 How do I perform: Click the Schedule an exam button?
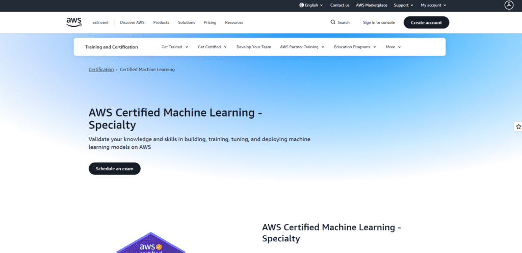[115, 169]
